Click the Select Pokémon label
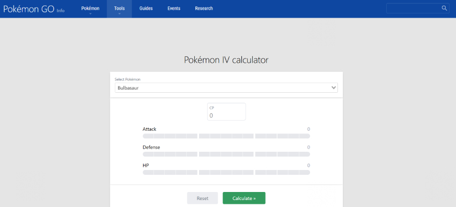Image resolution: width=456 pixels, height=207 pixels. [x=127, y=79]
